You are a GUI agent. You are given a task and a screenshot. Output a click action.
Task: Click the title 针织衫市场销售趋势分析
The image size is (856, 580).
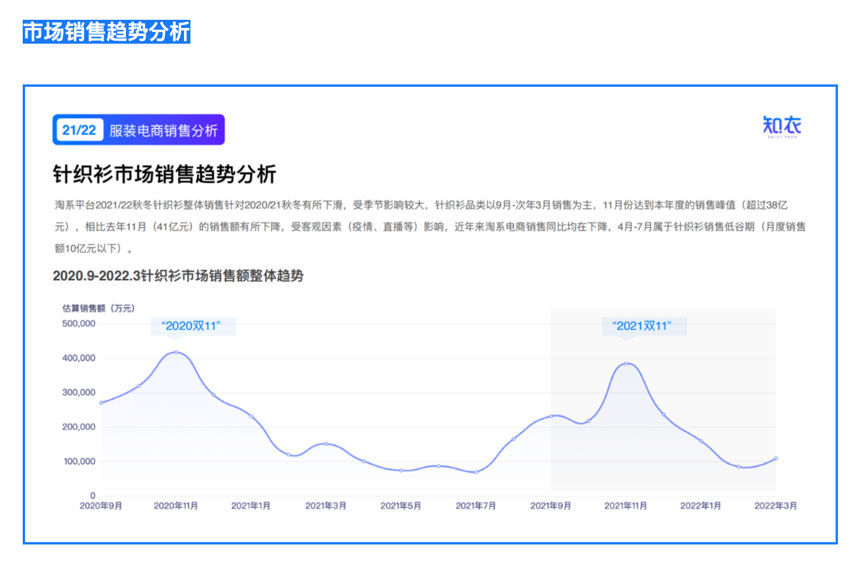[164, 174]
